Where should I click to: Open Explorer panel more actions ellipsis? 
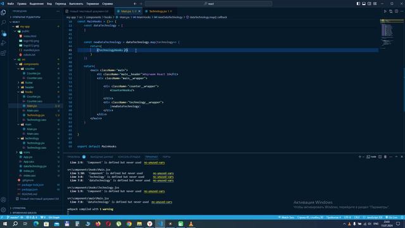(x=58, y=11)
